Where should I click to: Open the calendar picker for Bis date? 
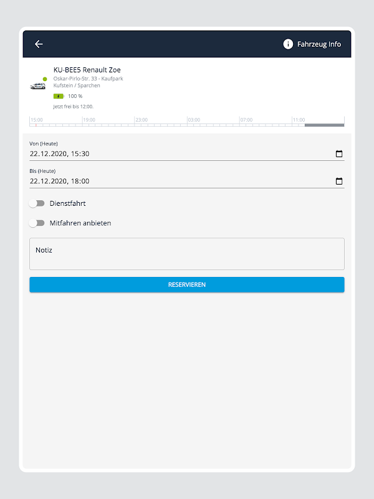pos(339,181)
